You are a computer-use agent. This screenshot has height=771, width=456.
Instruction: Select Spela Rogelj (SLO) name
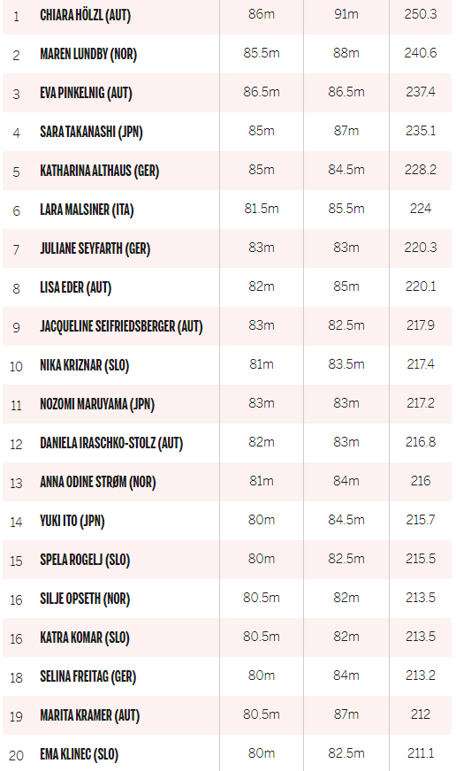pyautogui.click(x=85, y=560)
